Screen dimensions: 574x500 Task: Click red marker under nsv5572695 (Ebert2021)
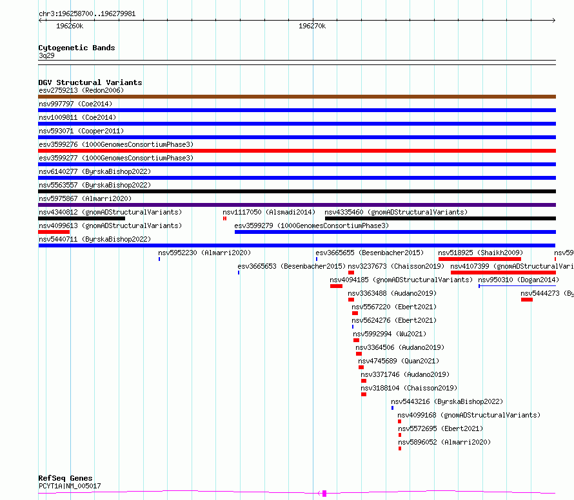pyautogui.click(x=400, y=436)
